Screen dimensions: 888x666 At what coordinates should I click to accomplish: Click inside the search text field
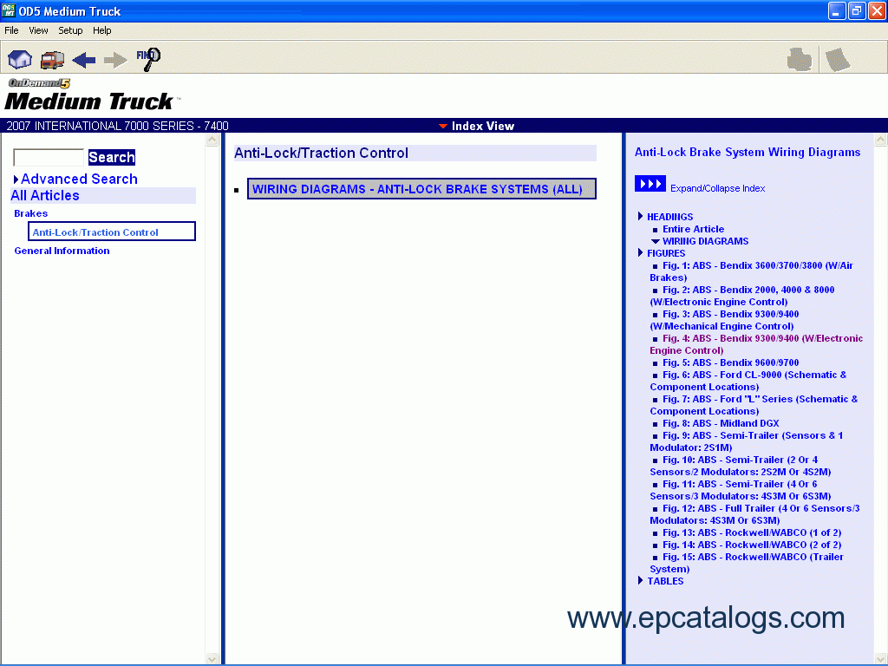coord(49,157)
